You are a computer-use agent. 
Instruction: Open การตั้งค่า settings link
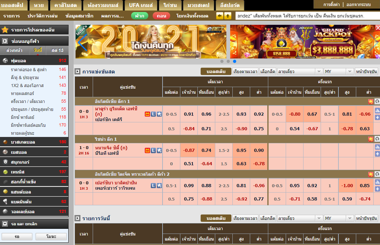[x=331, y=5]
